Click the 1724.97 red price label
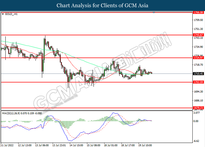This screenshot has width=205, height=147. pos(198,58)
